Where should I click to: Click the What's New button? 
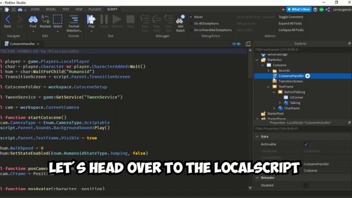pos(299,9)
